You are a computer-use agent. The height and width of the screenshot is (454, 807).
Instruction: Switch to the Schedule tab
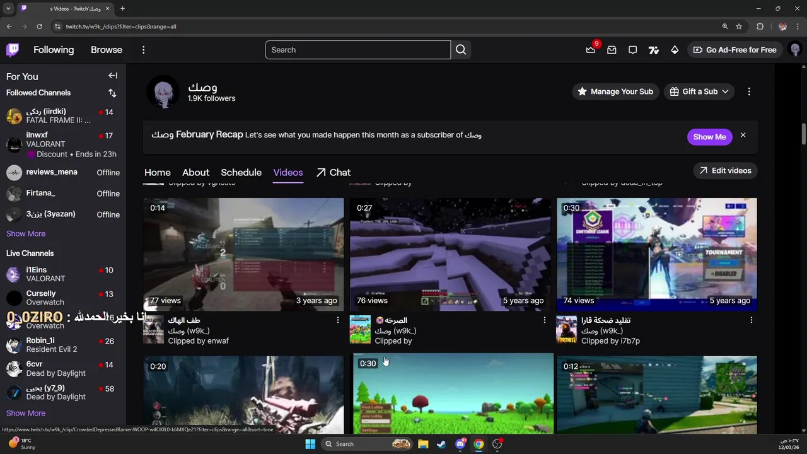click(241, 172)
